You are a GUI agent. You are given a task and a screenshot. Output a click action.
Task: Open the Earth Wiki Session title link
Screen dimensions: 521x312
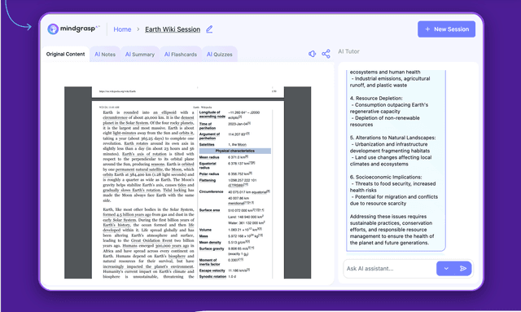point(173,29)
